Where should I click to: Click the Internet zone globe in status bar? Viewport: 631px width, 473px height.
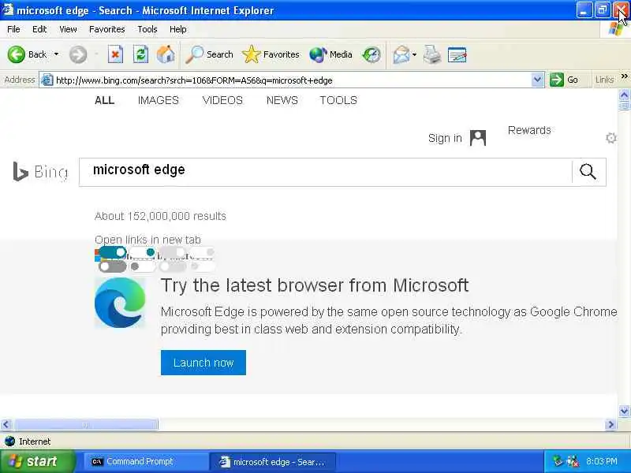pyautogui.click(x=9, y=441)
